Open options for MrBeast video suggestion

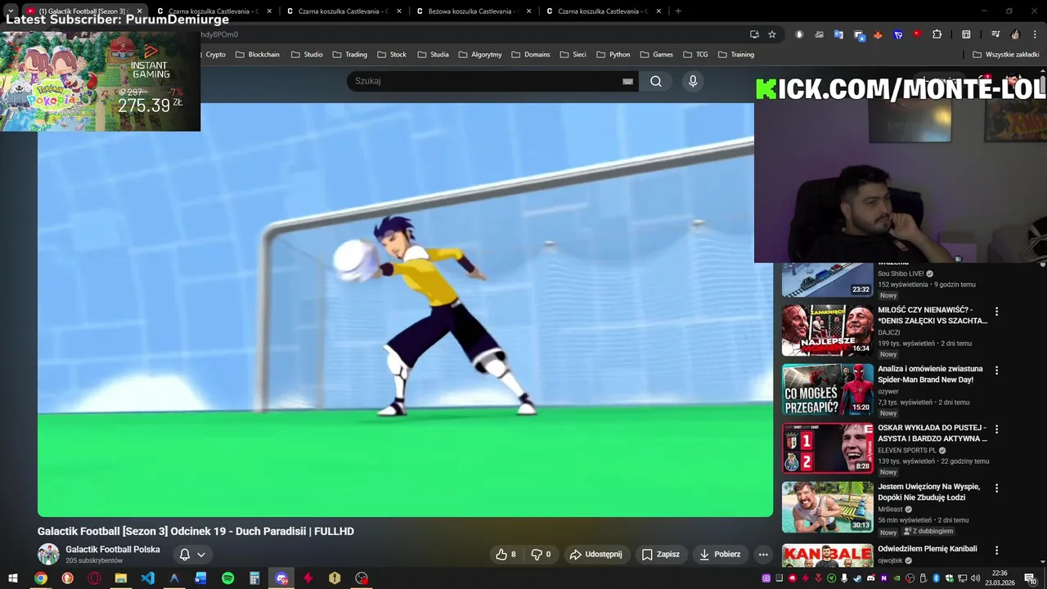[996, 488]
